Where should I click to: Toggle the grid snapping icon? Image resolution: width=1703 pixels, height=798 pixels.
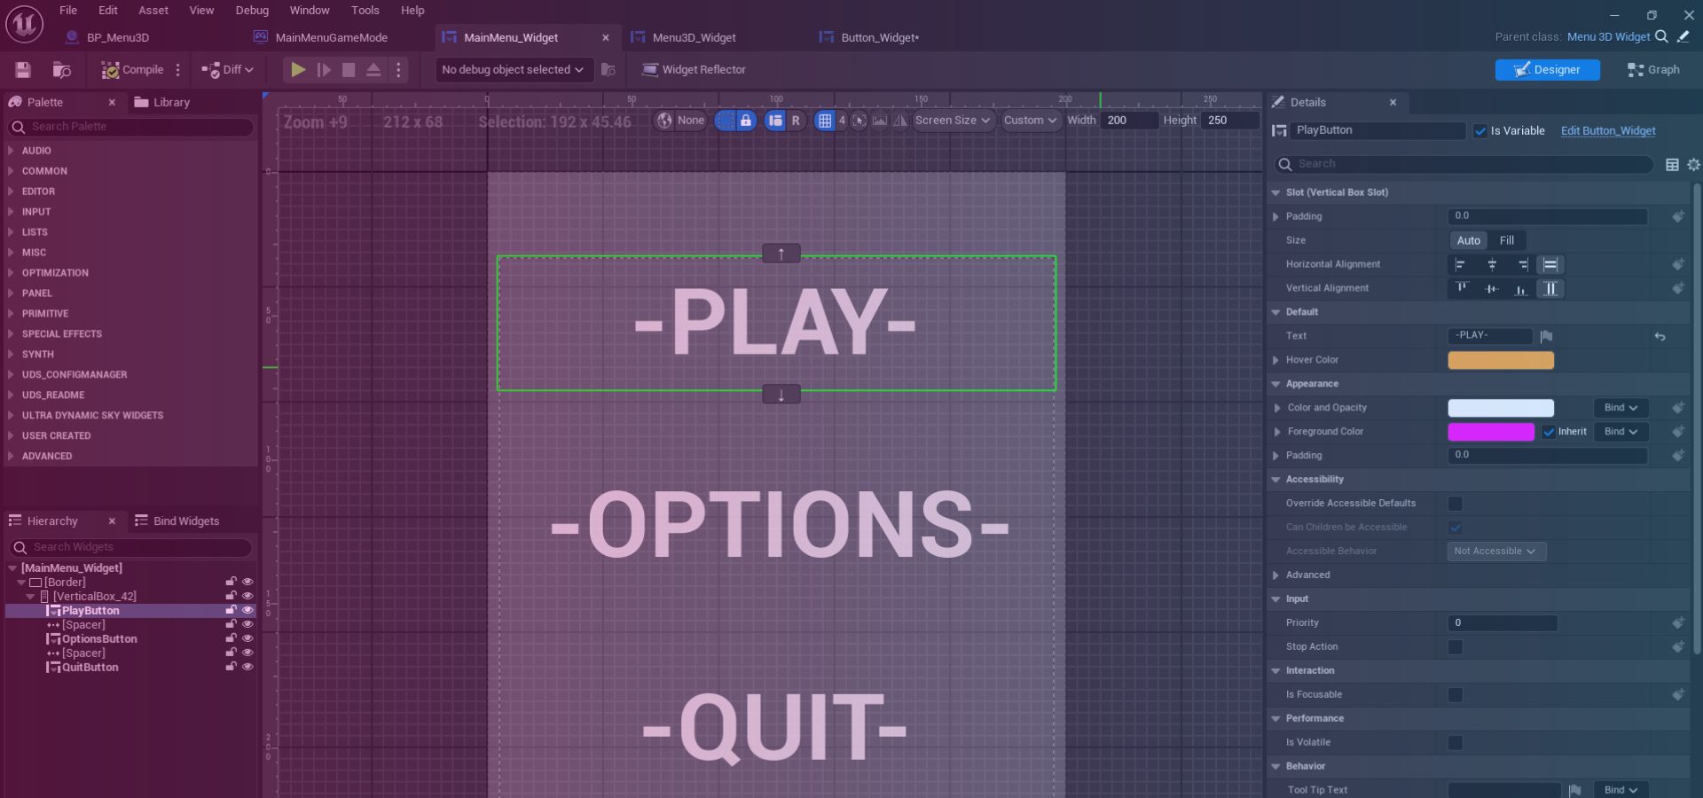pos(825,121)
